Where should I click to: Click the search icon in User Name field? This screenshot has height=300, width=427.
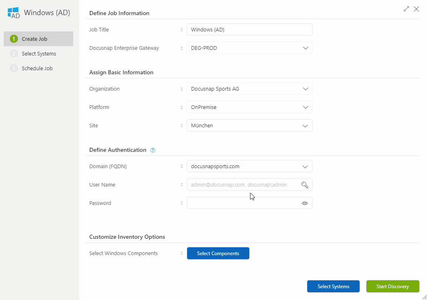pyautogui.click(x=304, y=184)
